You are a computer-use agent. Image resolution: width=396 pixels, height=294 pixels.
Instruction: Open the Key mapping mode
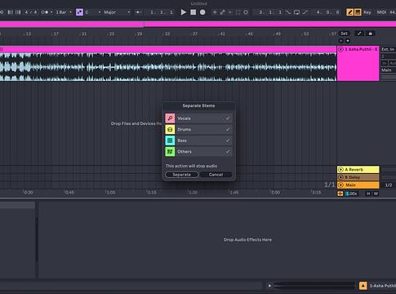[367, 12]
